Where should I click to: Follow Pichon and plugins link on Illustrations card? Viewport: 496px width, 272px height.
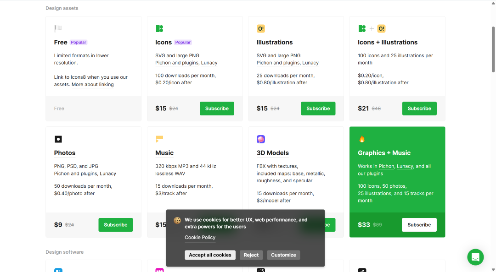pyautogui.click(x=278, y=63)
